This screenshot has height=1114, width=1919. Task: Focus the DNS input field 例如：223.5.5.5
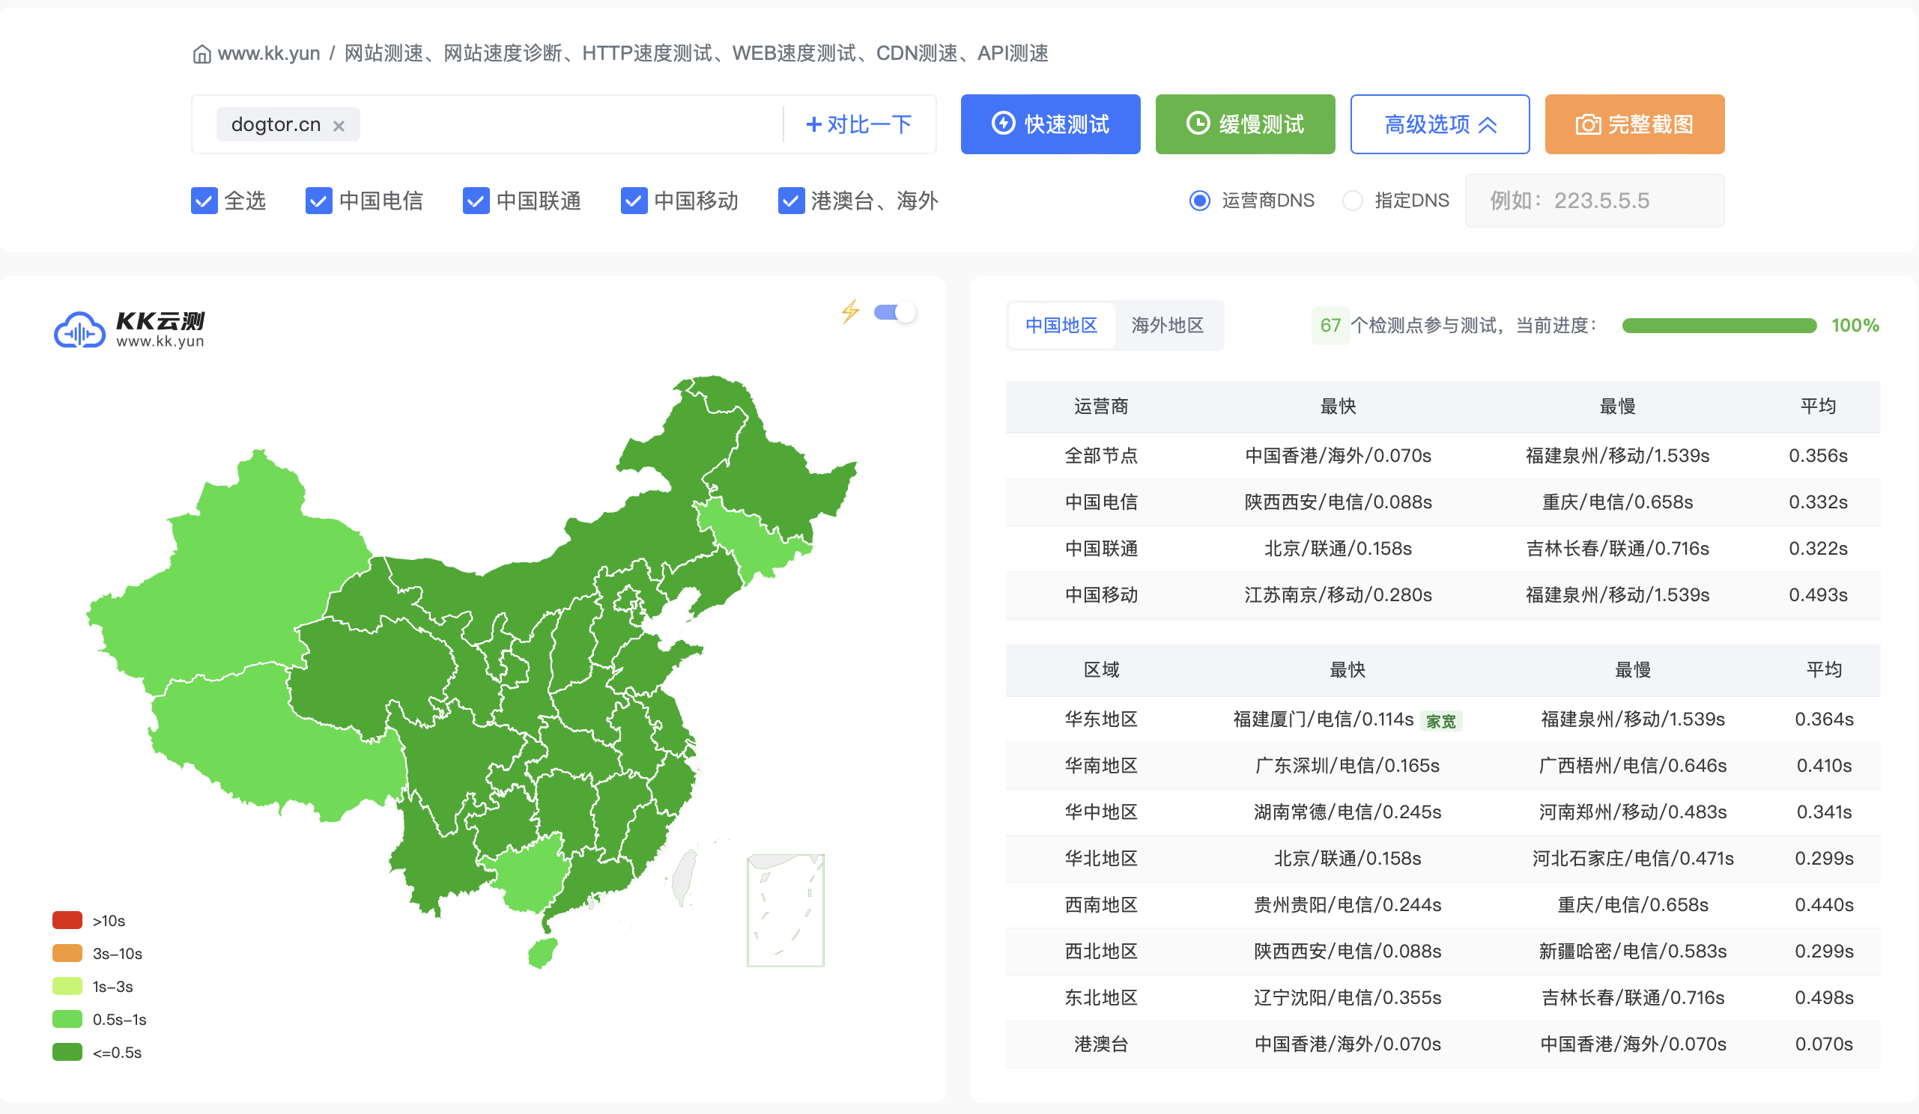tap(1595, 201)
